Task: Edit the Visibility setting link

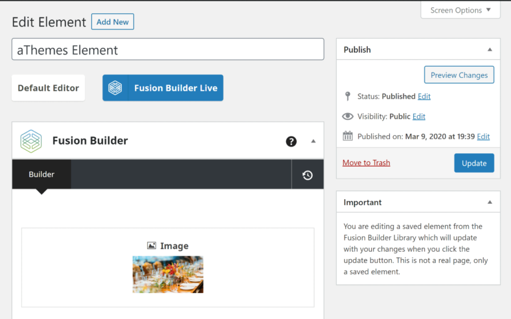Action: pos(419,117)
